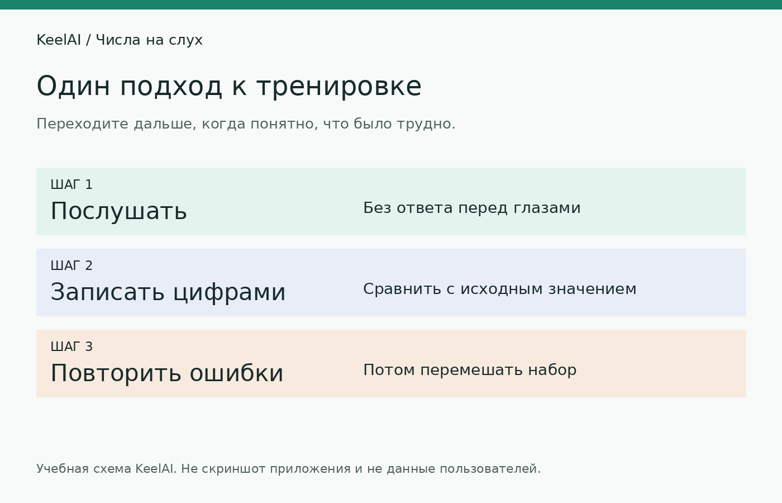This screenshot has width=782, height=503.
Task: Click the description "Без ответа перед глазами"
Action: click(472, 208)
